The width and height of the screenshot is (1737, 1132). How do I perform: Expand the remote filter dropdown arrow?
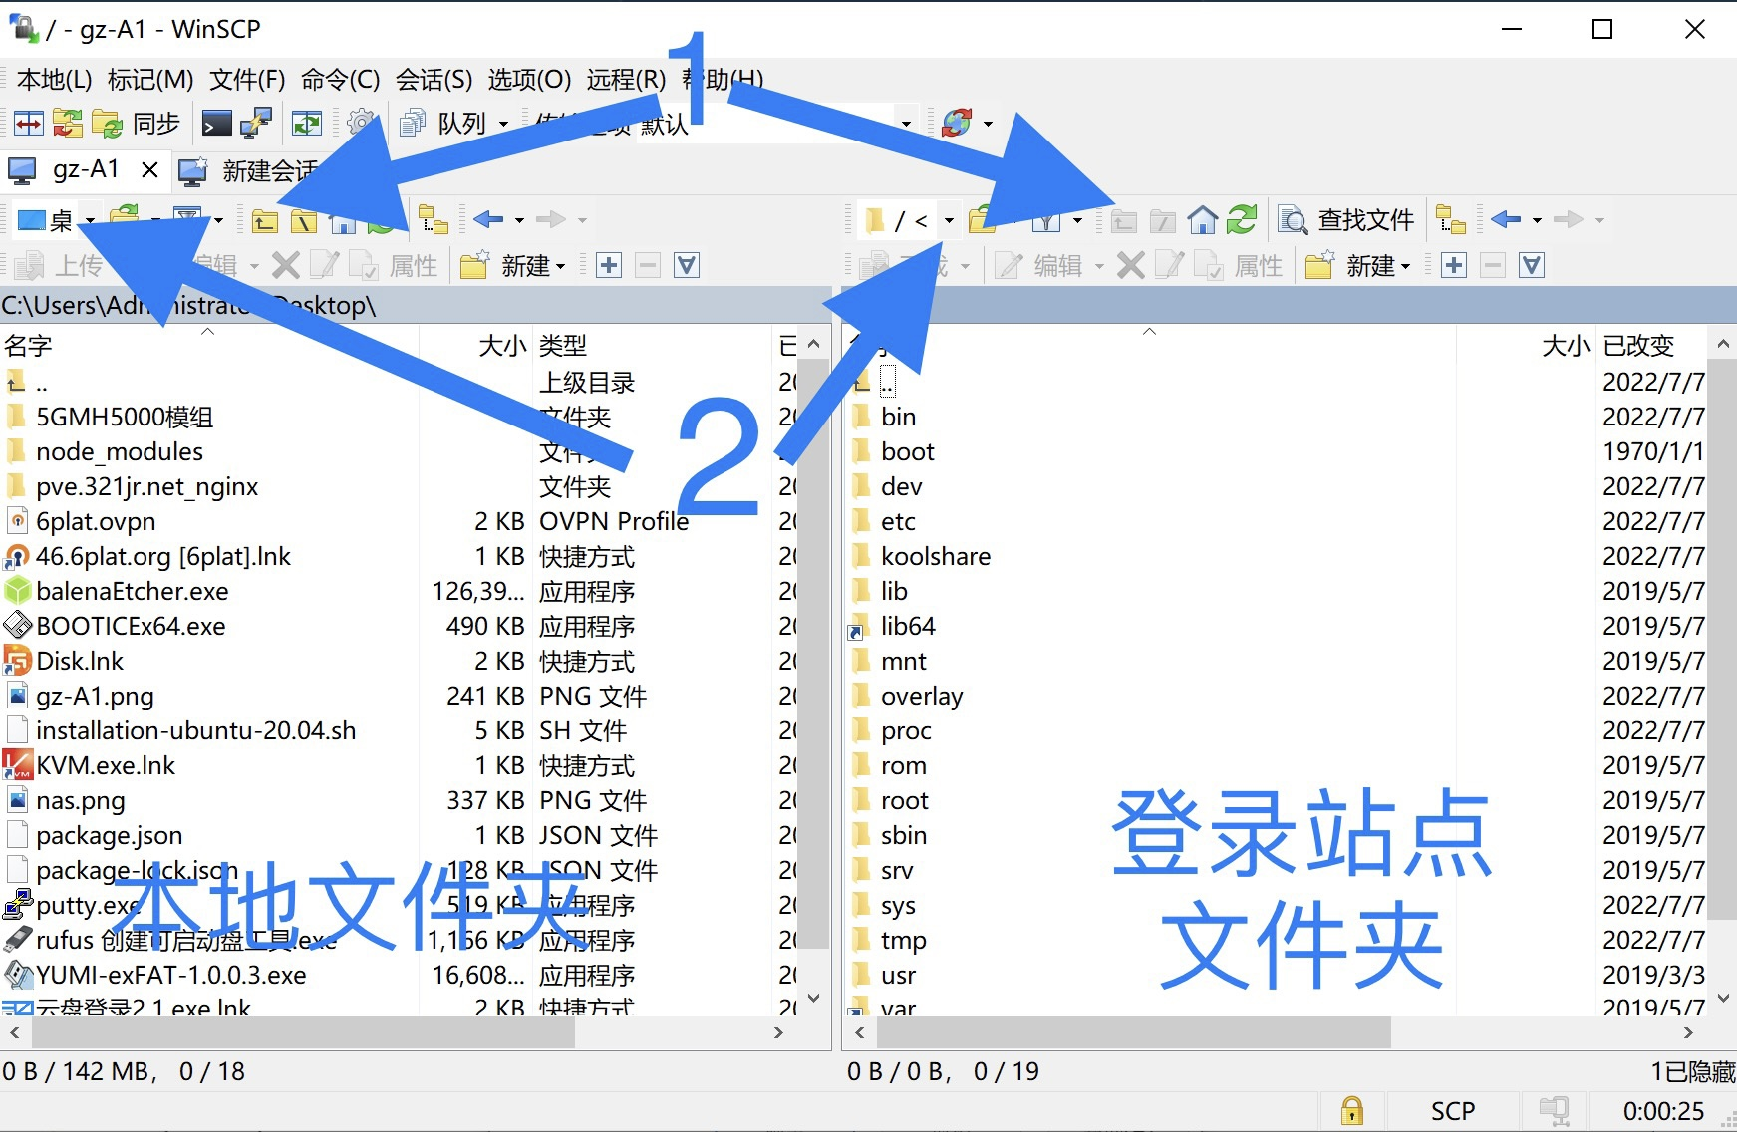1077,220
